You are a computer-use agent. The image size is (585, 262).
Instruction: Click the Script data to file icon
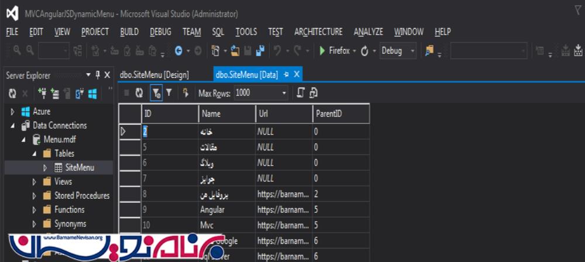(x=314, y=92)
